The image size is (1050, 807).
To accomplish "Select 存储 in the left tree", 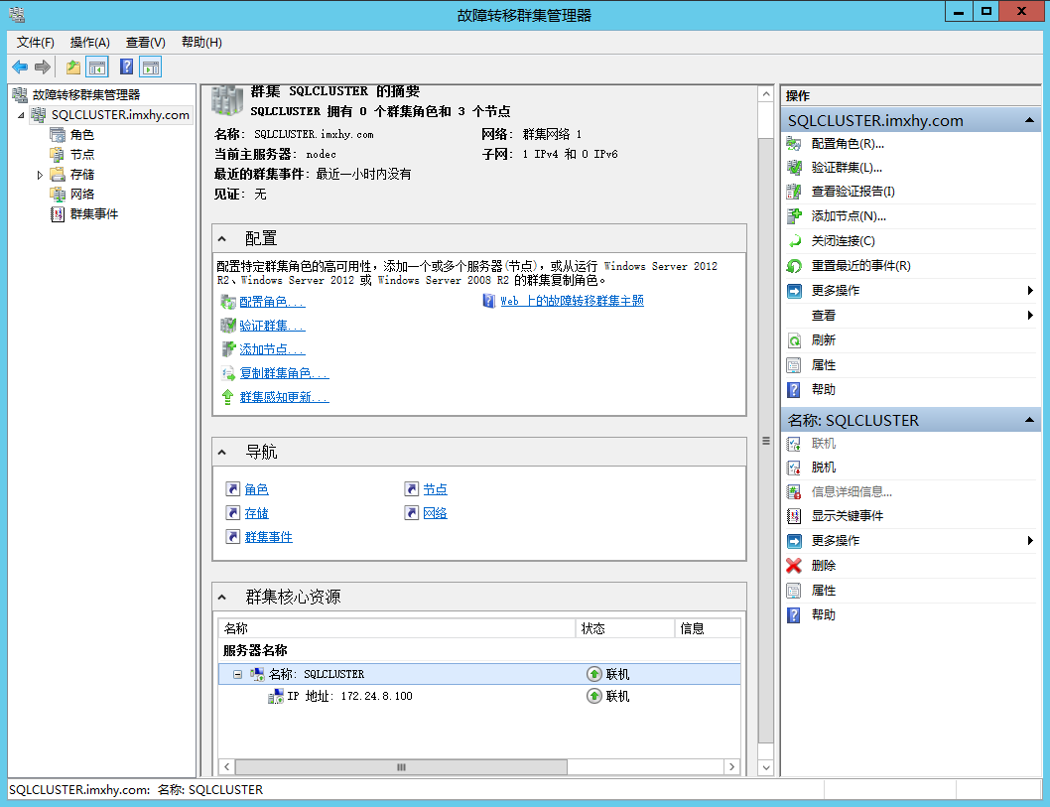I will pos(81,174).
